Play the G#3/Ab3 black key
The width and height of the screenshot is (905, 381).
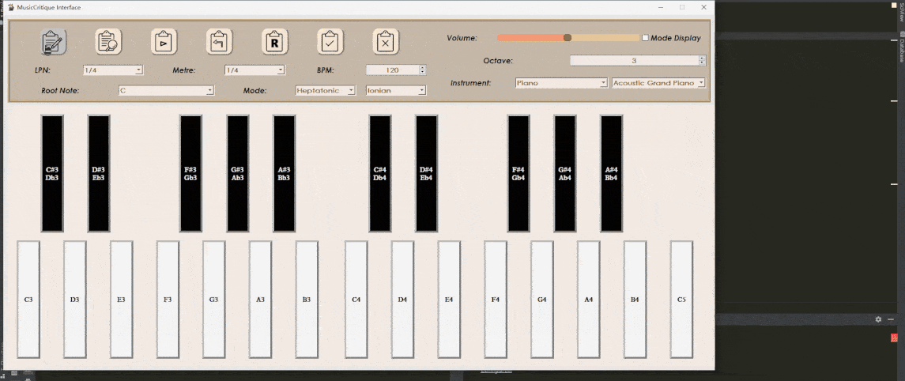pyautogui.click(x=238, y=174)
